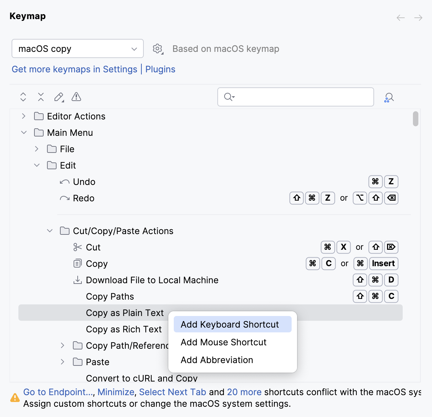Expand all keymap tree nodes

(23, 97)
